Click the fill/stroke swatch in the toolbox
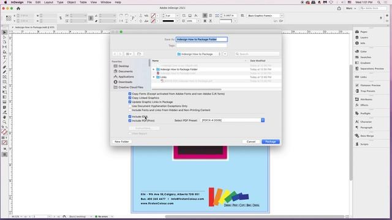 (4, 132)
